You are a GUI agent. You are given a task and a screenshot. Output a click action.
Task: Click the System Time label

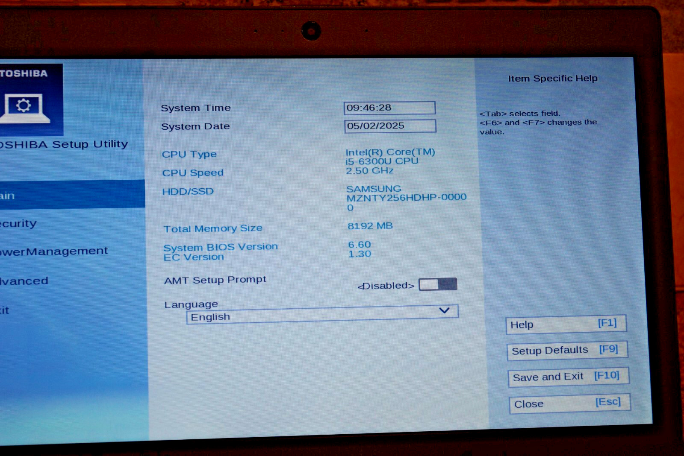196,108
